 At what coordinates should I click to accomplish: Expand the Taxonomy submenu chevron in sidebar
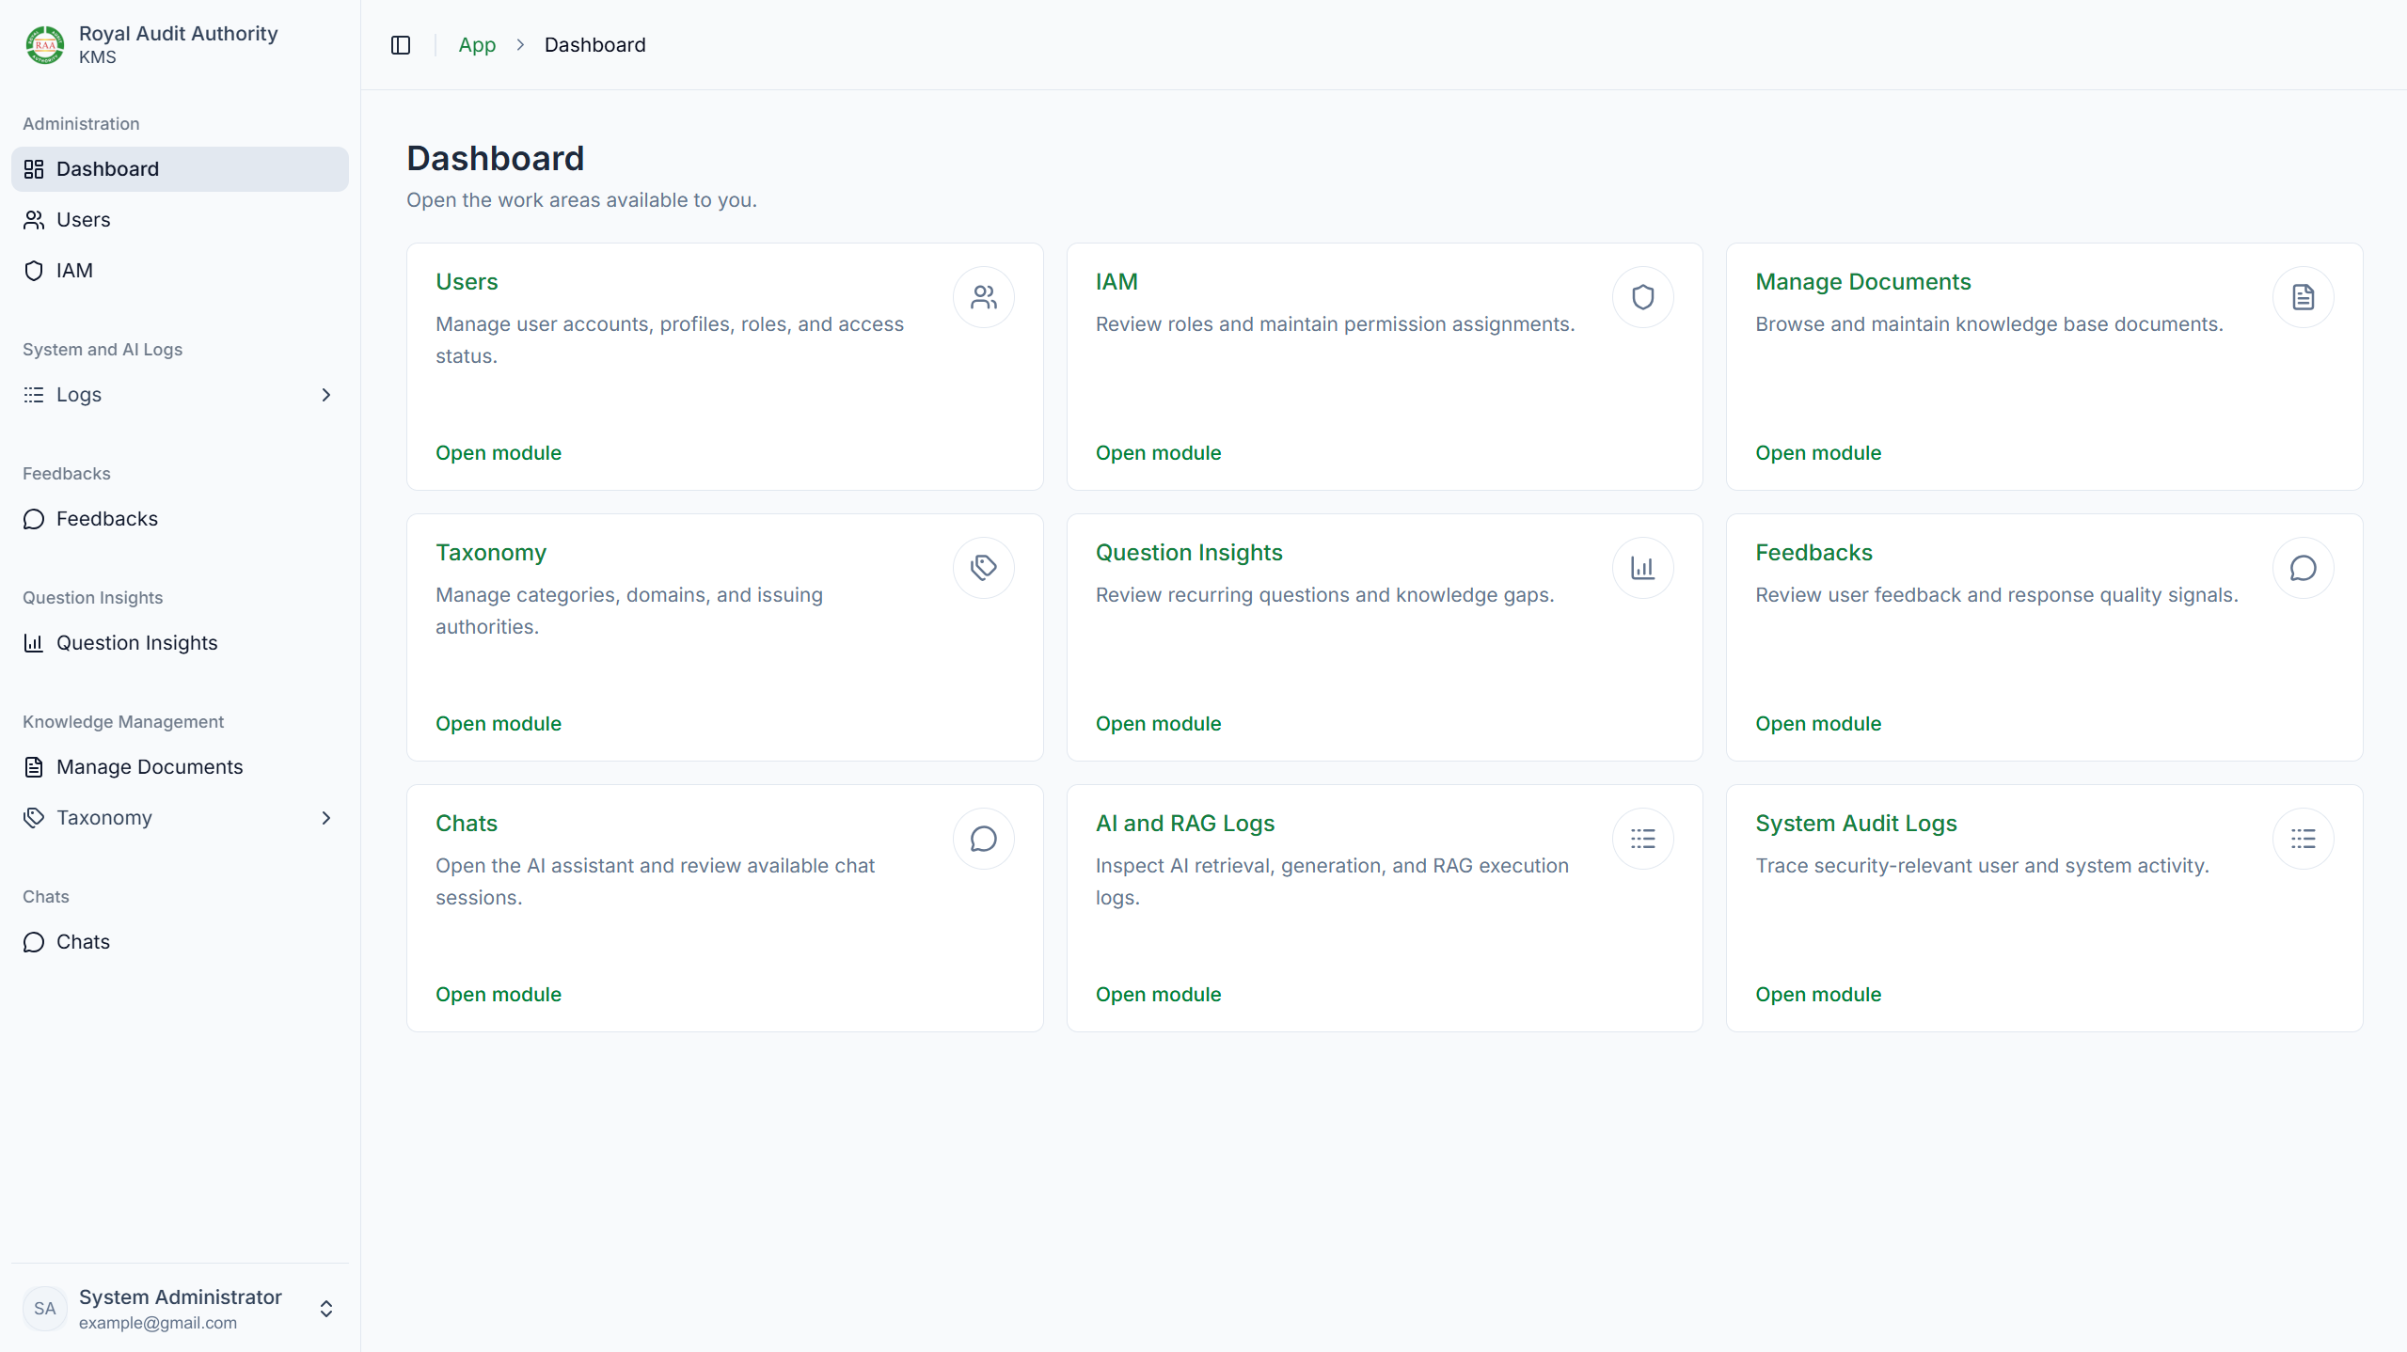(326, 818)
